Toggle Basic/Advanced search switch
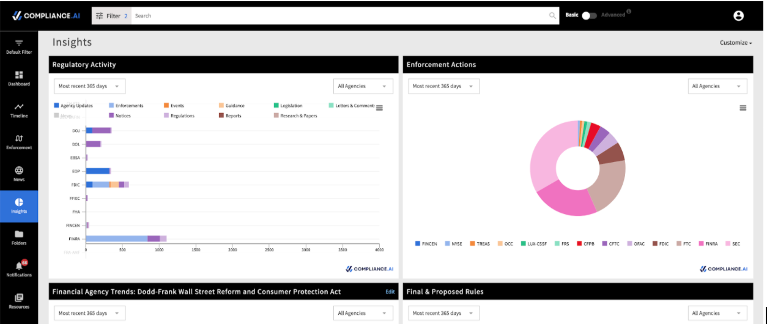This screenshot has height=324, width=767. (588, 15)
